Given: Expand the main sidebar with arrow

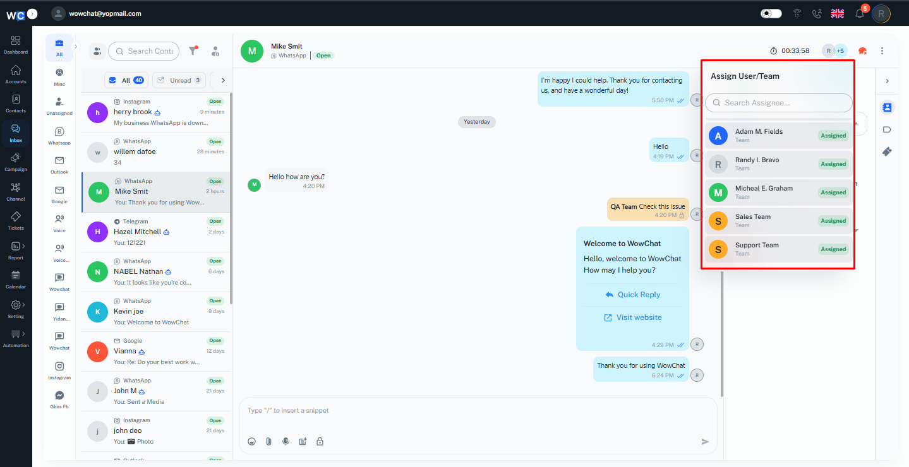Looking at the screenshot, I should coord(33,13).
